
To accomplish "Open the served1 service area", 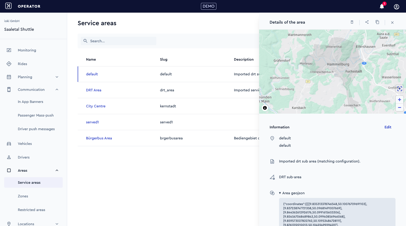I will pos(92,122).
